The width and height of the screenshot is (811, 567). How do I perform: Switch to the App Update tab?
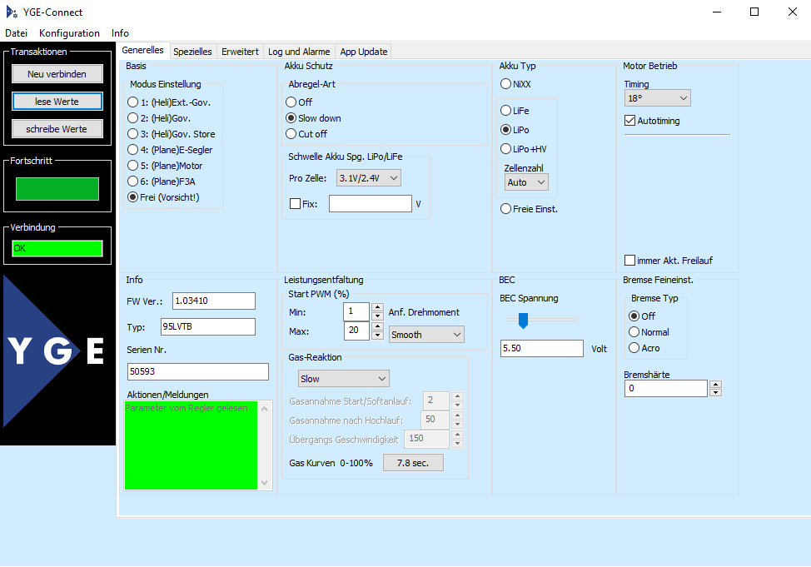click(364, 52)
